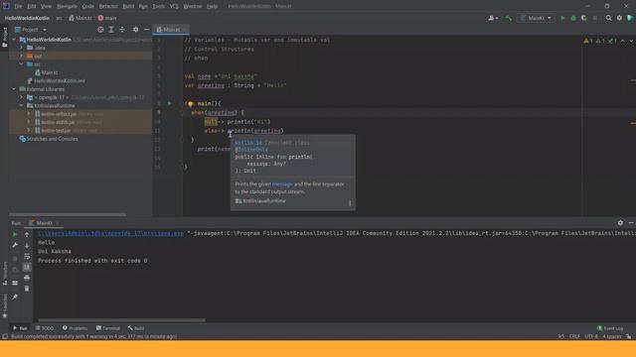Open the popup's more options dots
636x357 pixels.
(350, 202)
